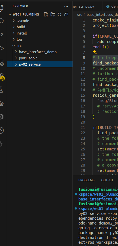The image size is (118, 246).
Task: Open the OUTPUT panel tab
Action: coord(107,180)
